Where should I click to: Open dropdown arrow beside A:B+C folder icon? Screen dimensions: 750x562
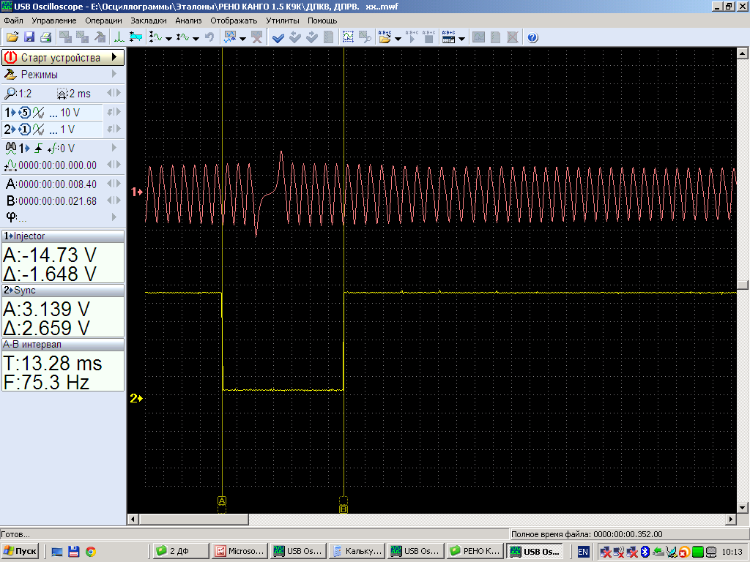[x=398, y=38]
